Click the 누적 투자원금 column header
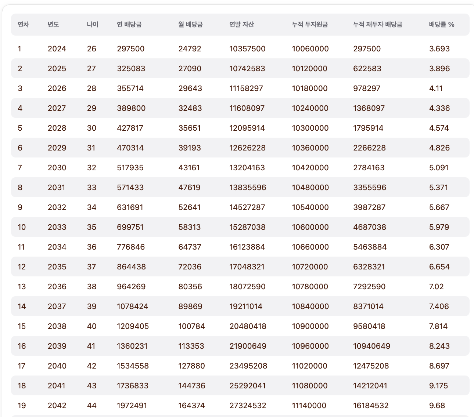This screenshot has width=474, height=417. coord(310,25)
